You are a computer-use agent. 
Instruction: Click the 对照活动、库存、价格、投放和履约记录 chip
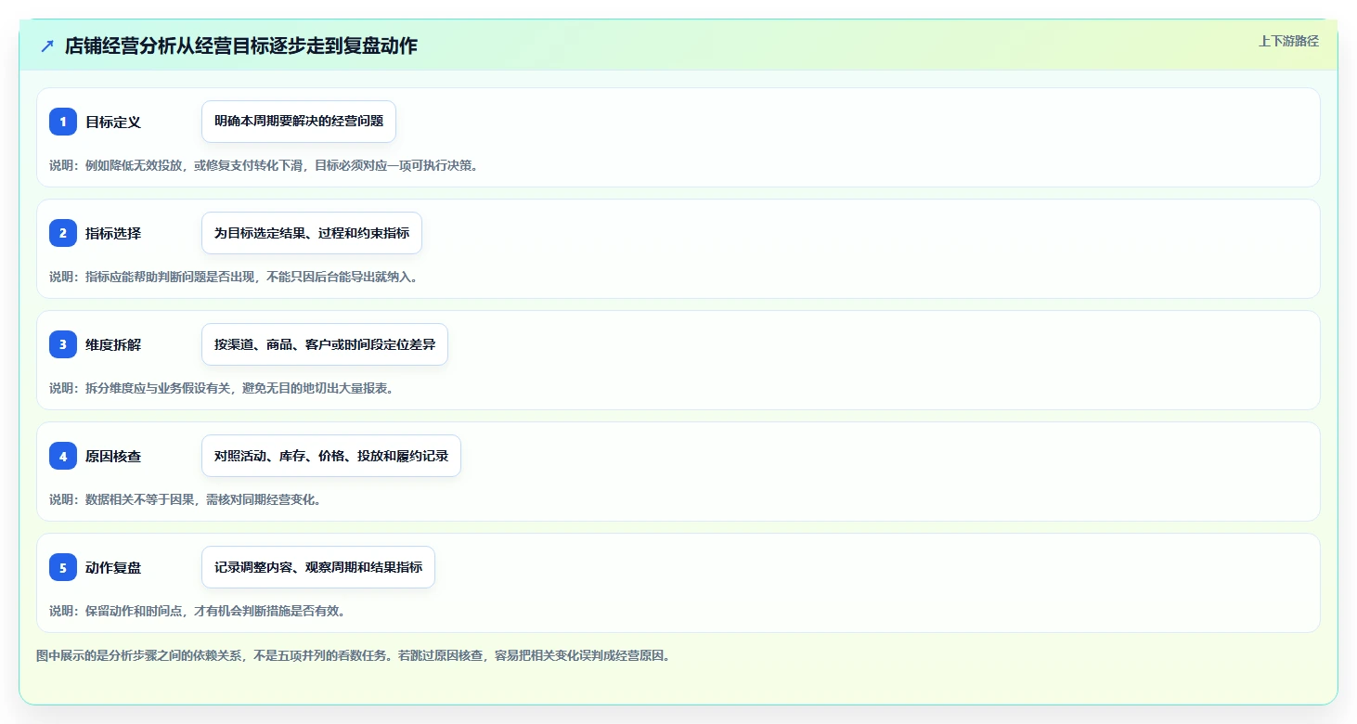(331, 456)
